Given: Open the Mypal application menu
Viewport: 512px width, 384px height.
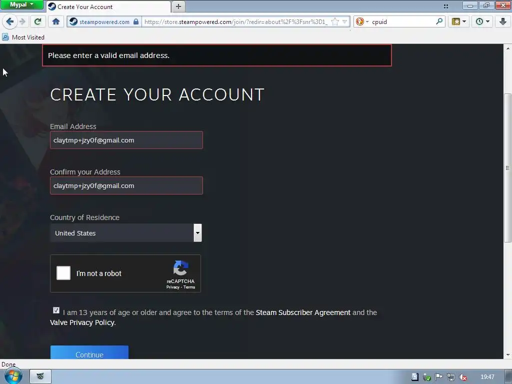Looking at the screenshot, I should tap(21, 4).
